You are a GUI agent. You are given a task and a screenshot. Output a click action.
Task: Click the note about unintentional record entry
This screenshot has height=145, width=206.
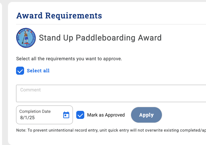click(110, 130)
